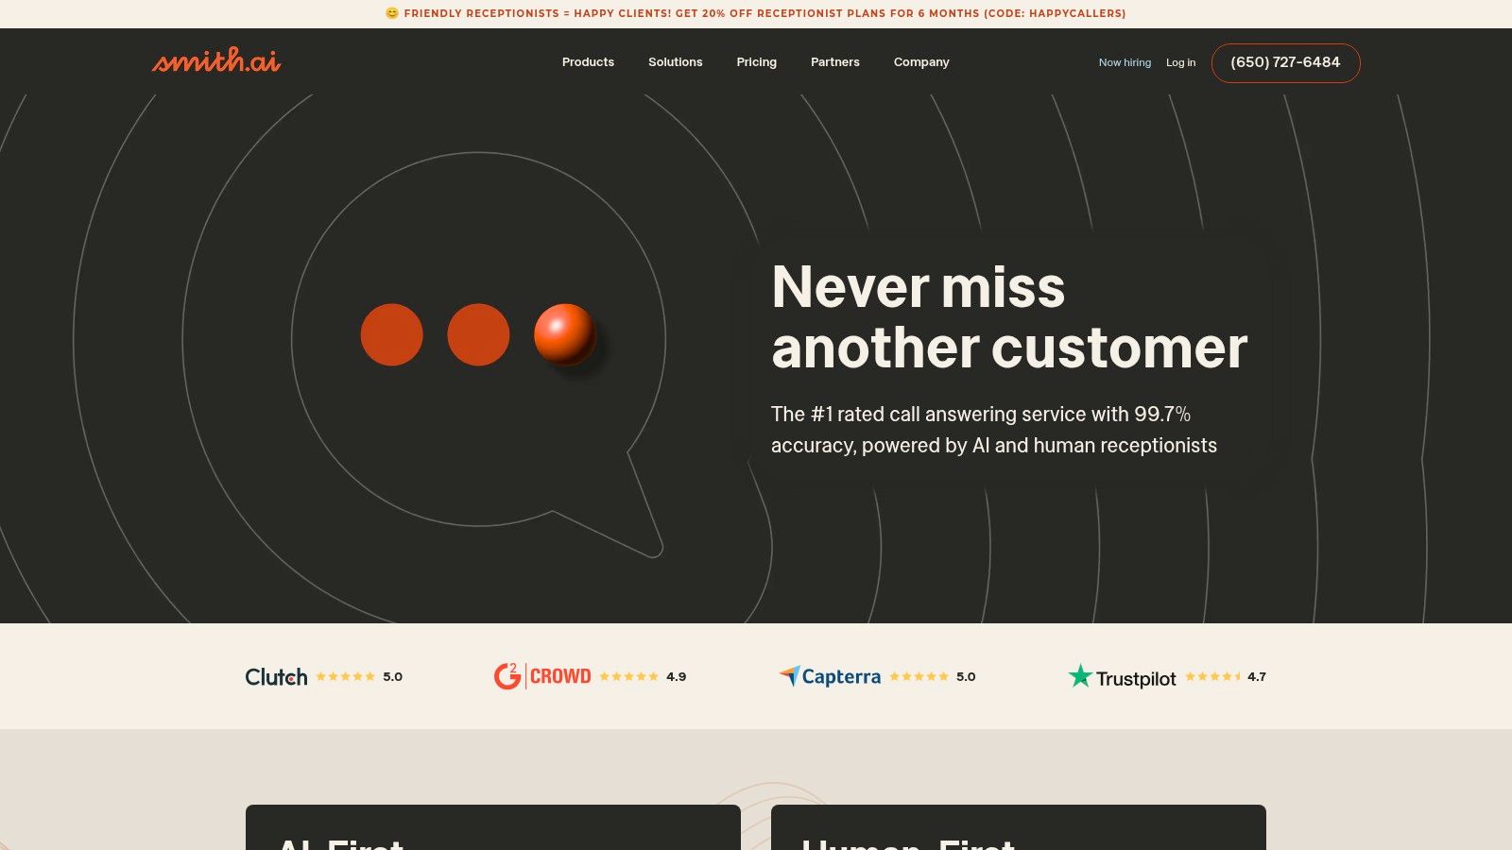This screenshot has height=850, width=1512.
Task: Click the Trustpilot star rating icons
Action: (x=1213, y=676)
